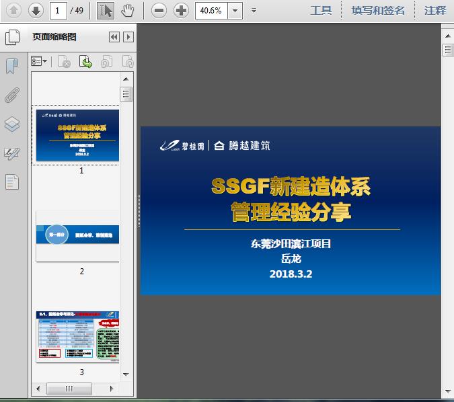Open thumbnail options menu dropdown

(39, 61)
